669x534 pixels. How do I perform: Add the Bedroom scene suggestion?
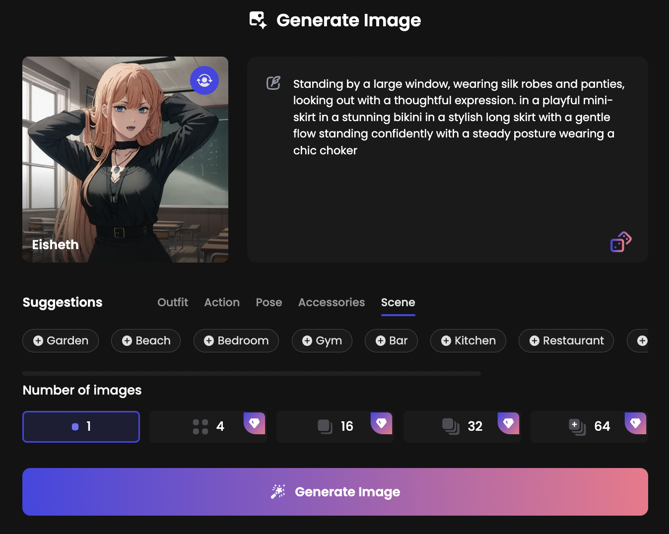click(236, 340)
